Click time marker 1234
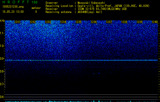 (63, 22)
